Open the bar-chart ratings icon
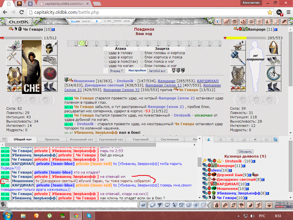Screen dimensions: 293x220 [227, 22]
